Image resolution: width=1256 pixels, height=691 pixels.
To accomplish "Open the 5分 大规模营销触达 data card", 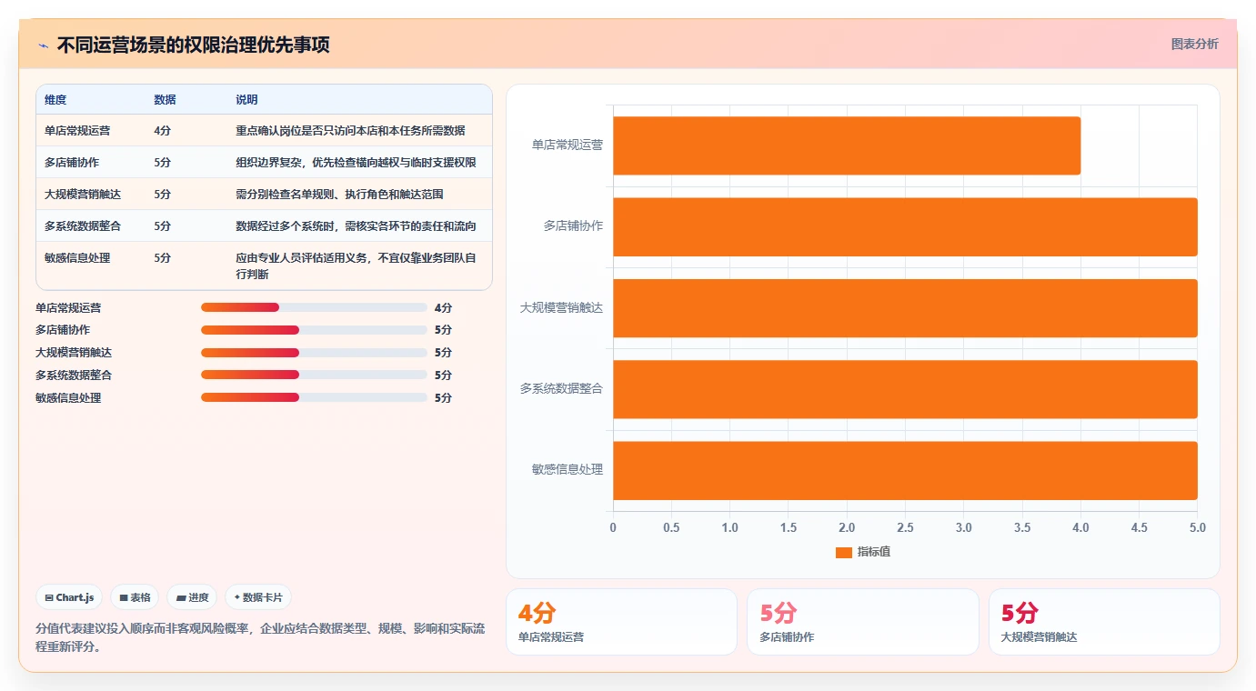I will tap(1104, 622).
